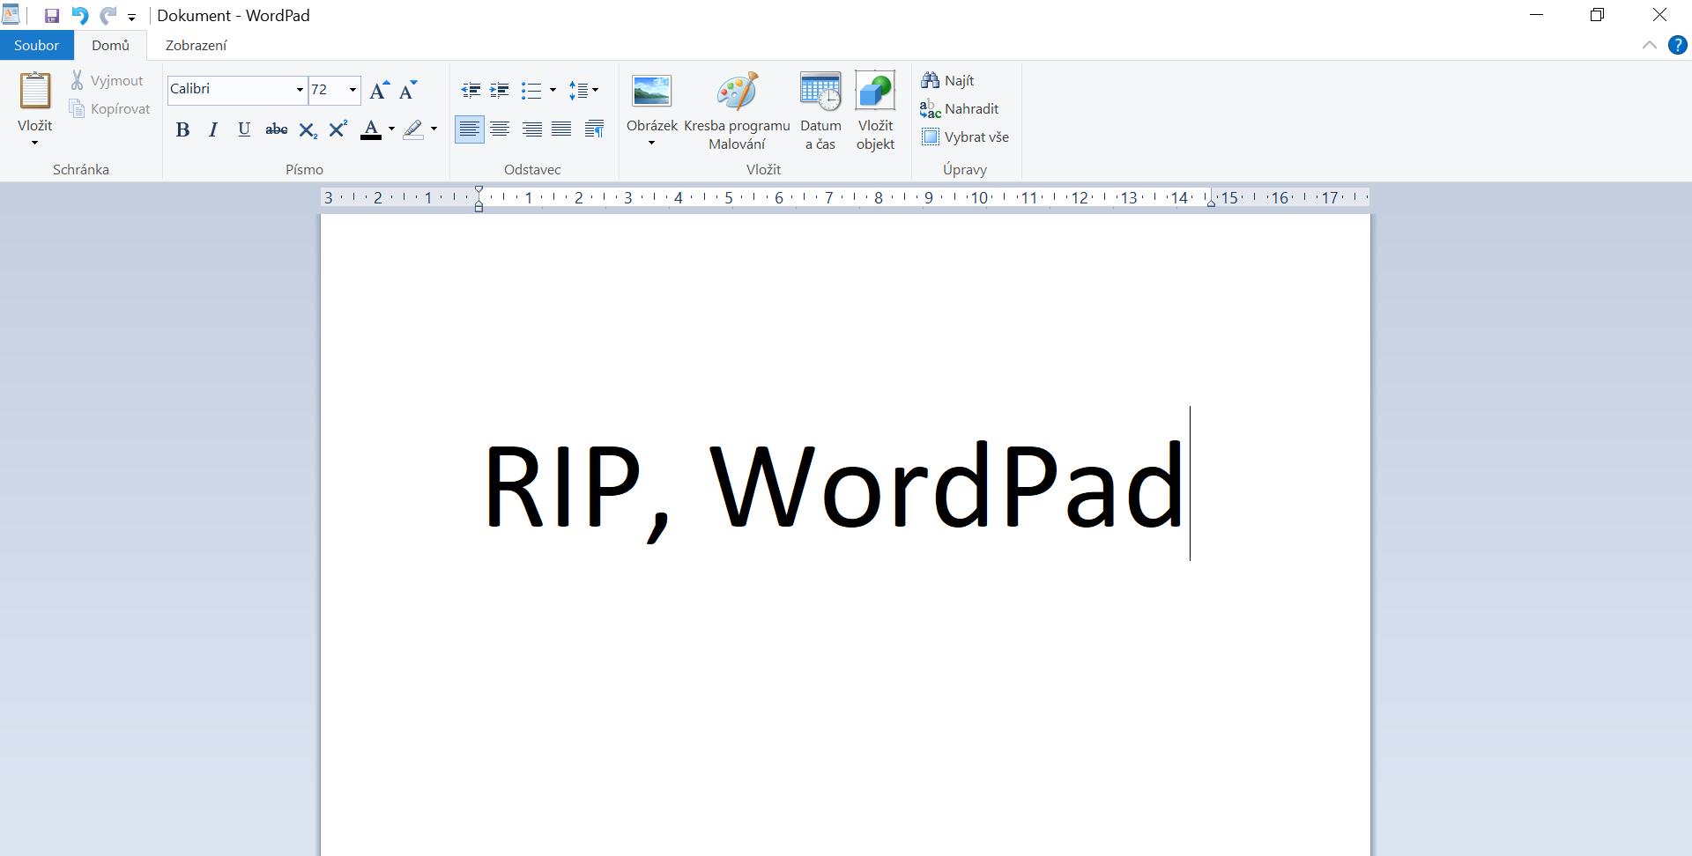Image resolution: width=1692 pixels, height=856 pixels.
Task: Click the Undo arrow icon
Action: pos(78,15)
